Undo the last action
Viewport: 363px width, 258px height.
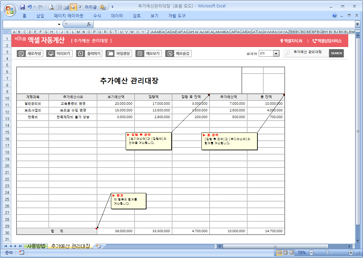[x=29, y=7]
